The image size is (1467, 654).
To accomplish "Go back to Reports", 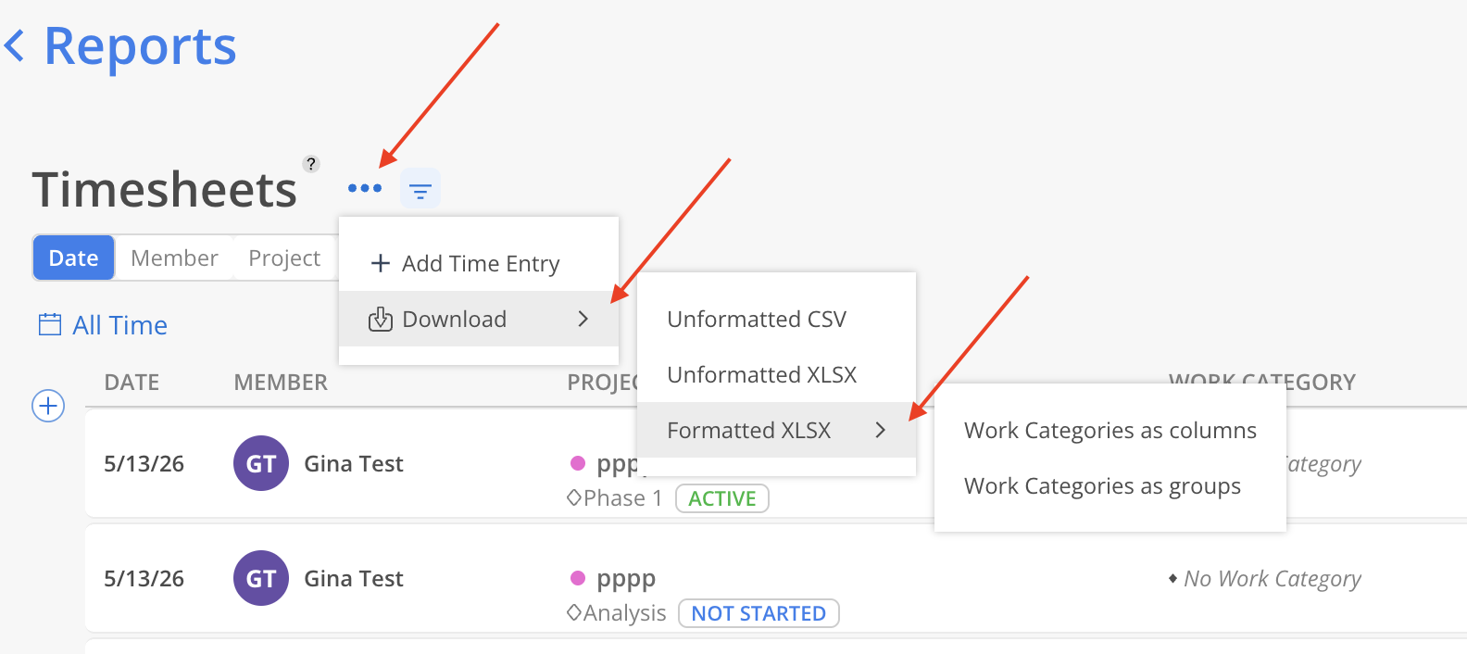I will tap(140, 45).
